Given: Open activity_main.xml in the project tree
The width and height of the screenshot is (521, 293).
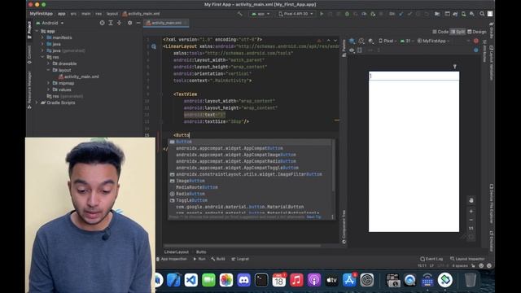Looking at the screenshot, I should 79,77.
